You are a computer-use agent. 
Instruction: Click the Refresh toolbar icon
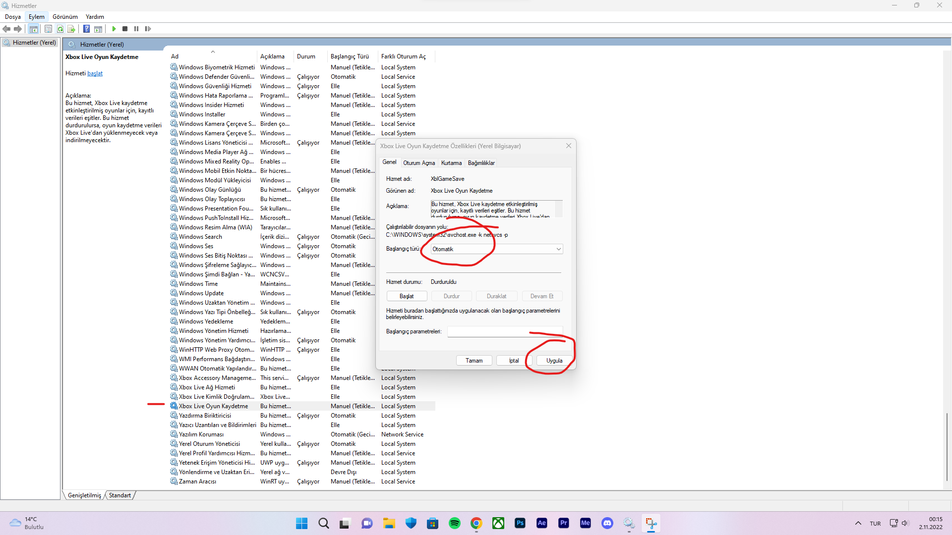click(60, 29)
